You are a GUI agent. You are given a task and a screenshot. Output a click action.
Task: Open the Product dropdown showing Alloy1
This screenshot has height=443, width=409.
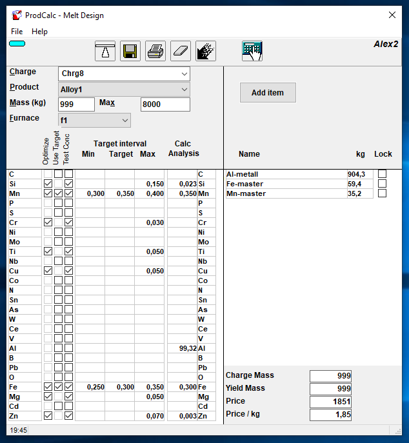click(124, 90)
